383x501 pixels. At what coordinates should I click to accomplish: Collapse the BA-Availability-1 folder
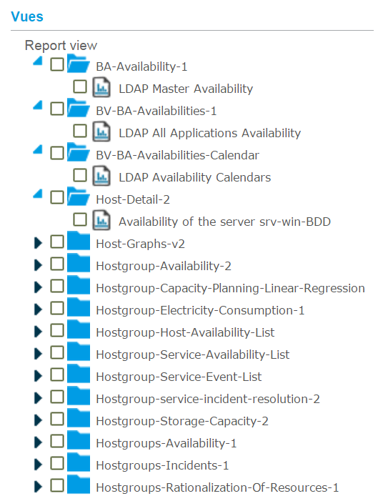click(x=38, y=61)
